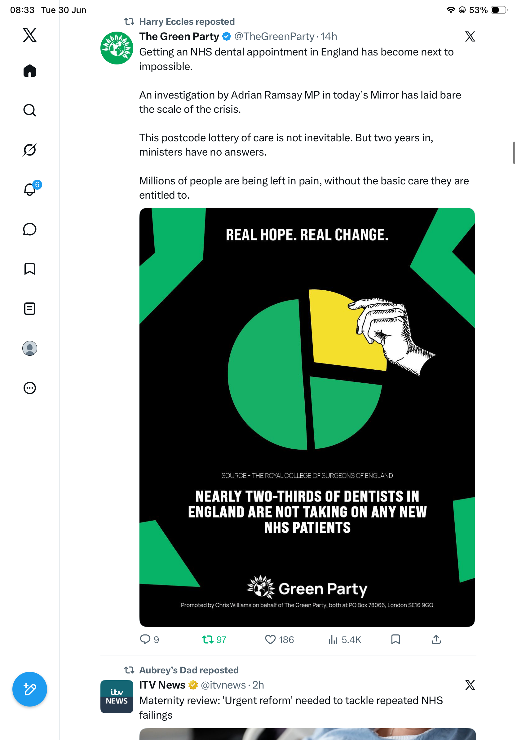Open the Home feed icon
Screen dimensions: 517x740
(x=30, y=71)
